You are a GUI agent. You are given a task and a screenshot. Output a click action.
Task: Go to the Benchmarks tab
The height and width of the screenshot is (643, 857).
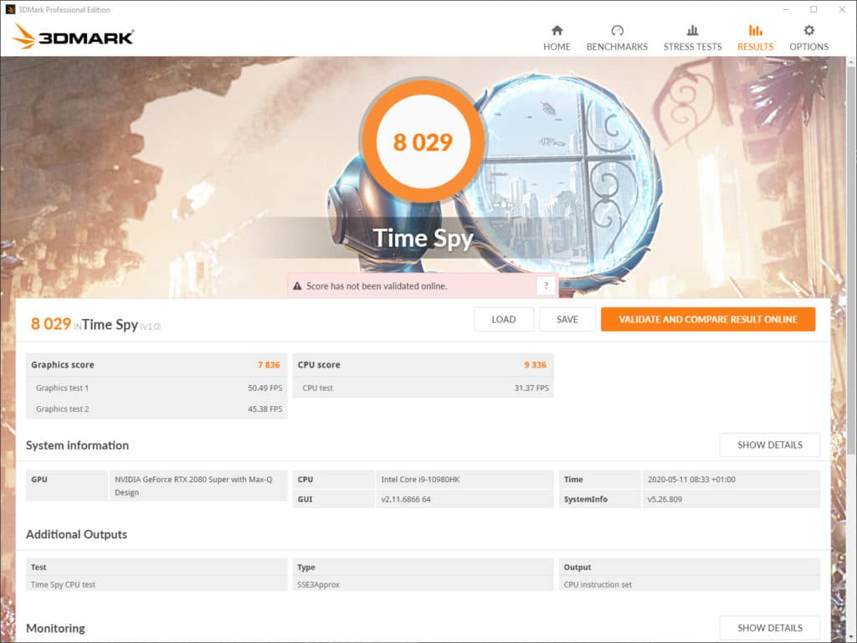click(x=617, y=38)
